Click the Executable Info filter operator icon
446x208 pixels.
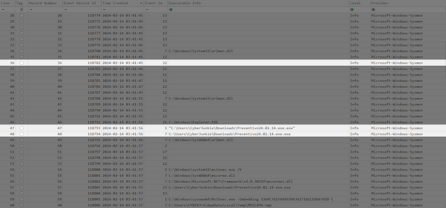171,9
